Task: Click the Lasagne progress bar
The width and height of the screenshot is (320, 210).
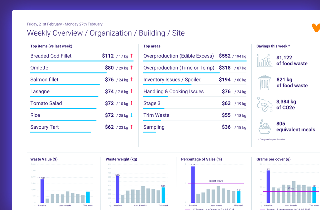Action: coord(64,96)
